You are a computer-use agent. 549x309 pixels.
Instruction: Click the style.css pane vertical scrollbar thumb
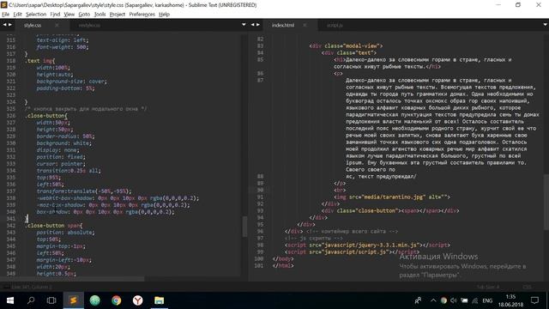coord(244,227)
